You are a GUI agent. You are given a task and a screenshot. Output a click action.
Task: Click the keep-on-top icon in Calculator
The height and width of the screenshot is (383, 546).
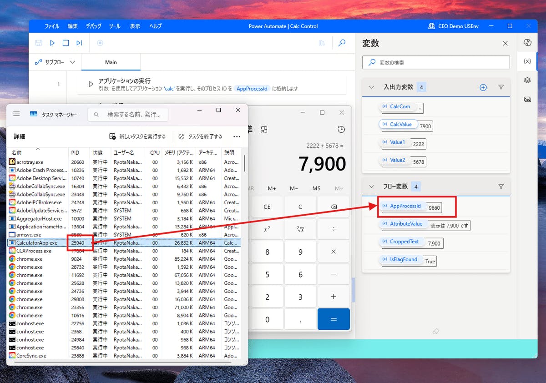pos(264,130)
